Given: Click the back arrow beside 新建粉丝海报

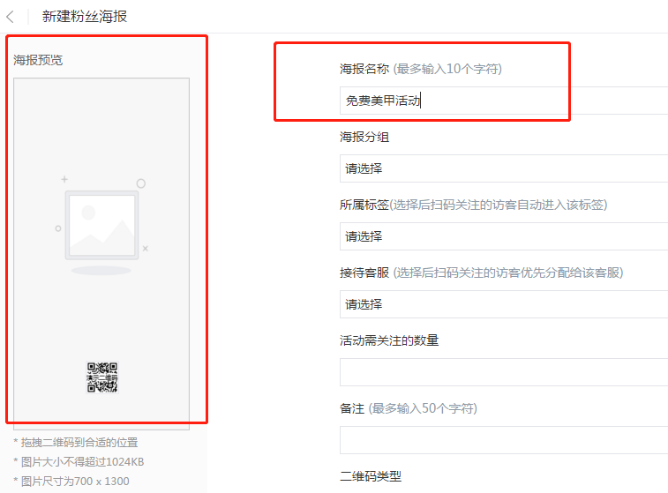Looking at the screenshot, I should click(11, 16).
